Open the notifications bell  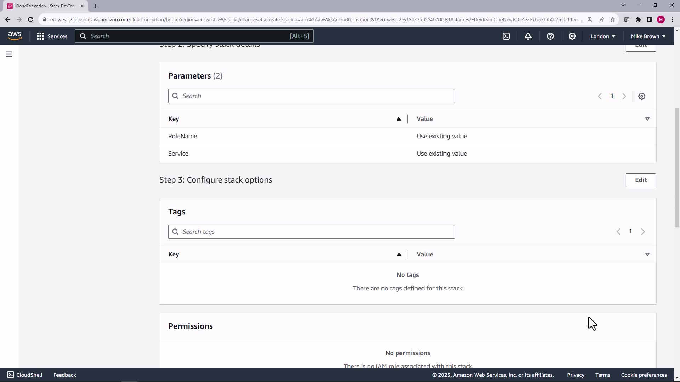point(528,36)
